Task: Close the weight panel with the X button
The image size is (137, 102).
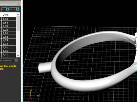Action: pos(19,3)
